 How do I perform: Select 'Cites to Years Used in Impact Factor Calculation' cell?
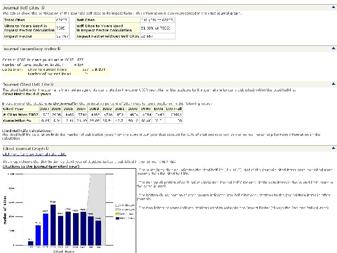click(x=29, y=28)
